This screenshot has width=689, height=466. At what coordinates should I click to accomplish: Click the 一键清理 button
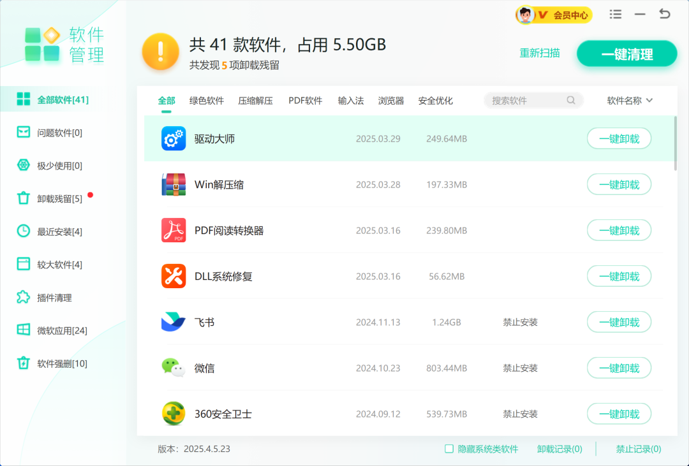(627, 54)
